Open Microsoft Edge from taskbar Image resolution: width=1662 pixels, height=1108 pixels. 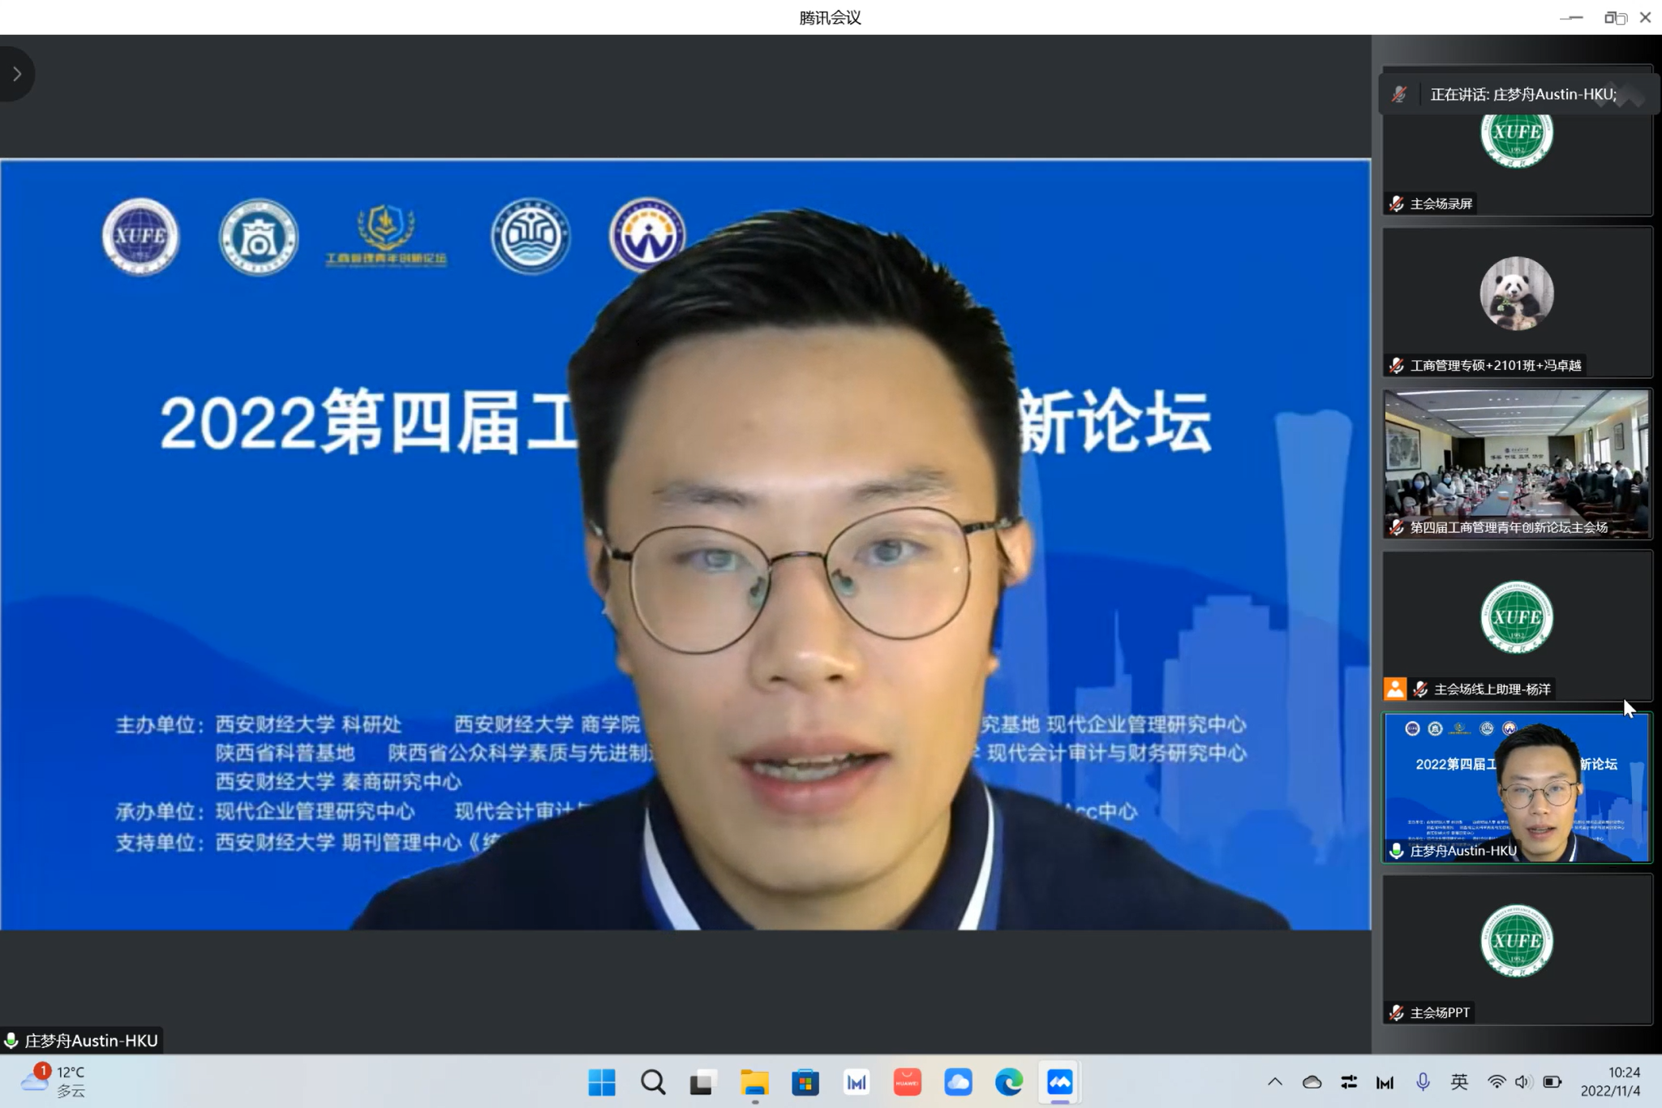(1009, 1082)
